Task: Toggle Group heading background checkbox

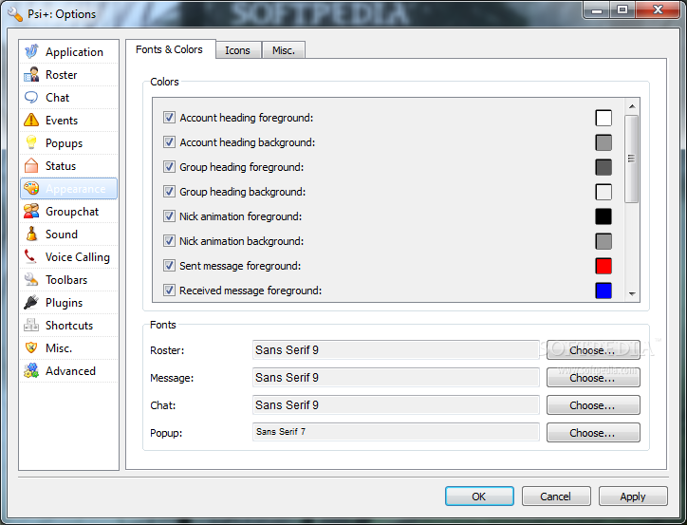Action: (169, 191)
